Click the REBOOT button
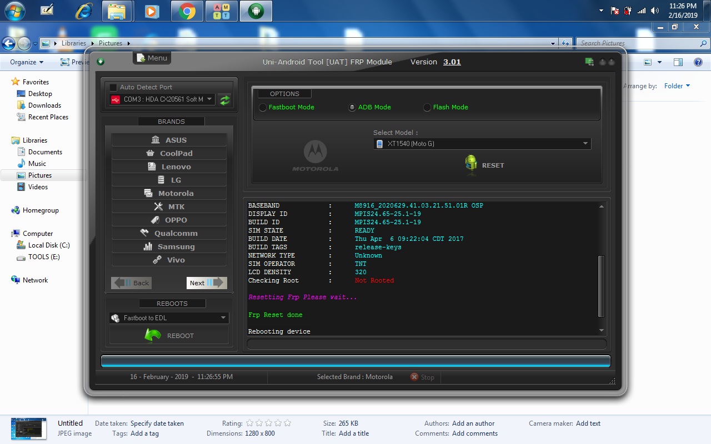The height and width of the screenshot is (444, 711). tap(169, 335)
